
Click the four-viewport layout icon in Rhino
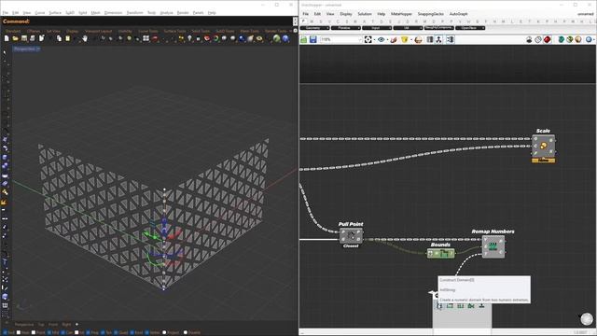click(x=146, y=38)
